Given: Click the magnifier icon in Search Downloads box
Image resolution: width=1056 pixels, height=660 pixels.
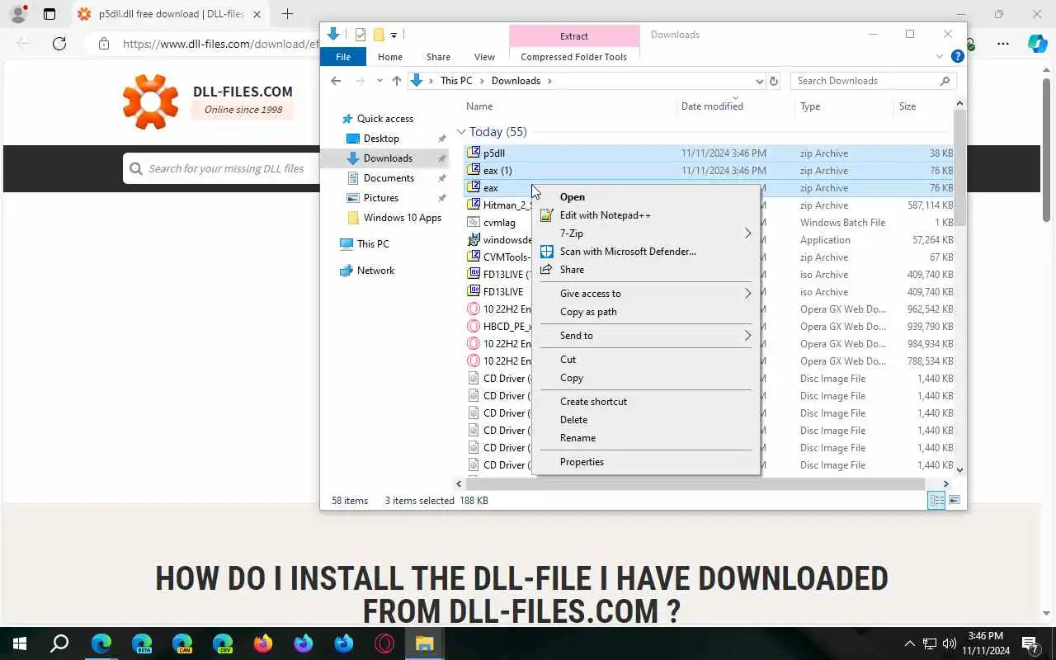Looking at the screenshot, I should (x=945, y=81).
